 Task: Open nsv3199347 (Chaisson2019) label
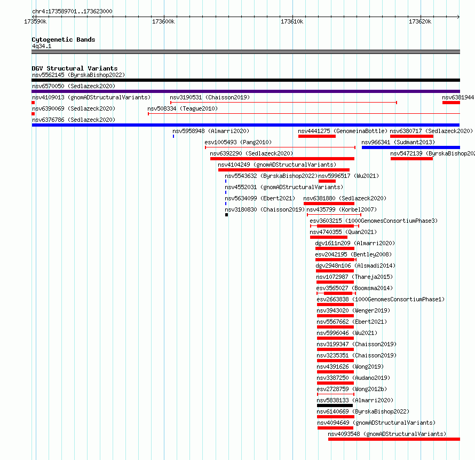pyautogui.click(x=357, y=344)
